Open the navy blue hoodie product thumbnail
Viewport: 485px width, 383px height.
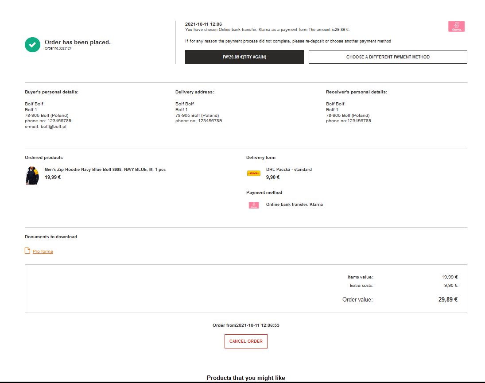point(32,175)
